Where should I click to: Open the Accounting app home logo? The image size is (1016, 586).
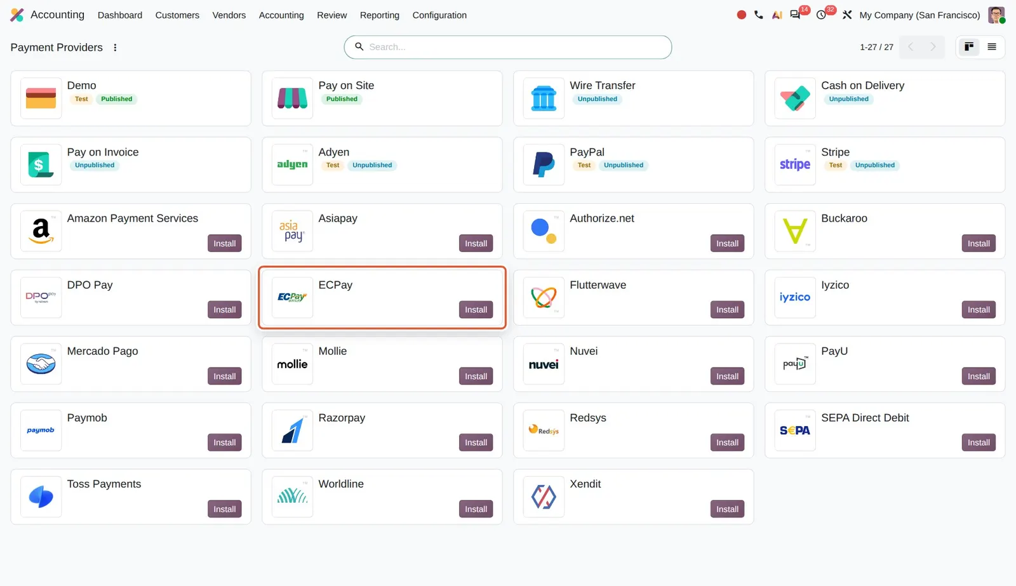click(x=17, y=15)
